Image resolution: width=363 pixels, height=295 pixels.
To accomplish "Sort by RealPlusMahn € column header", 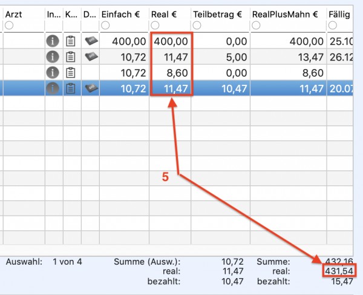I will click(x=285, y=15).
